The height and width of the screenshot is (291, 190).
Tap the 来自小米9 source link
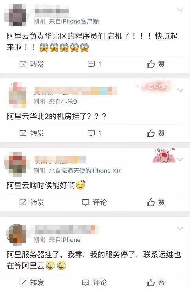point(63,102)
